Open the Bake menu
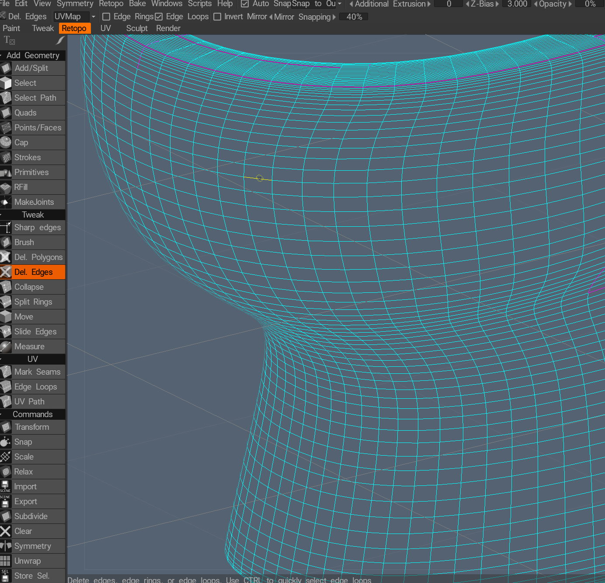 pyautogui.click(x=137, y=4)
